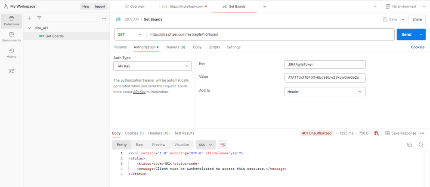The width and height of the screenshot is (430, 187).
Task: Open the Headers (8) request tab
Action: [x=175, y=47]
